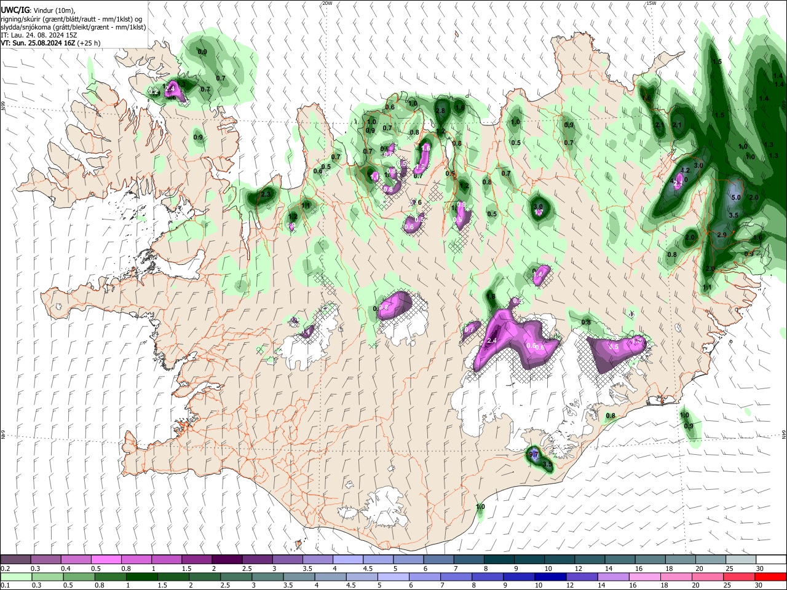Select the darkest purple swatch labeled 2 in upper legend
787x590 pixels.
pos(227,560)
